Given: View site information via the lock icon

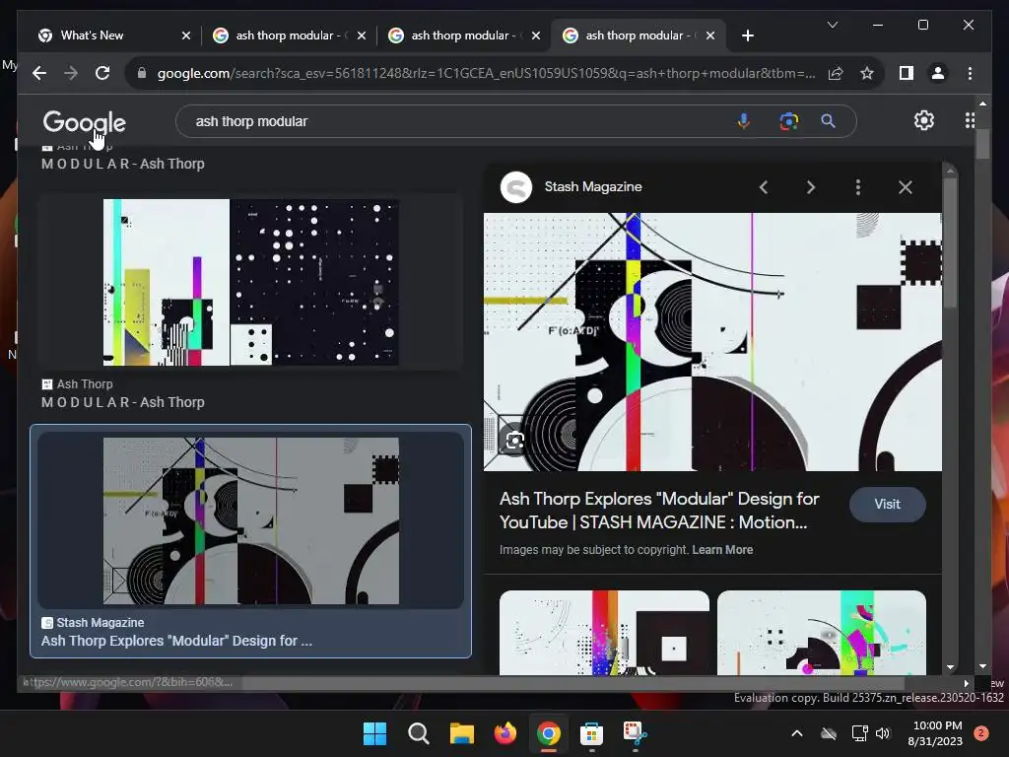Looking at the screenshot, I should click(x=142, y=73).
